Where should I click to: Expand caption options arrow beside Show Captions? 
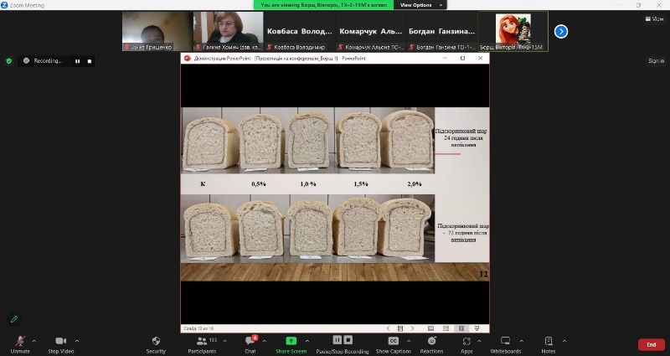click(x=409, y=341)
